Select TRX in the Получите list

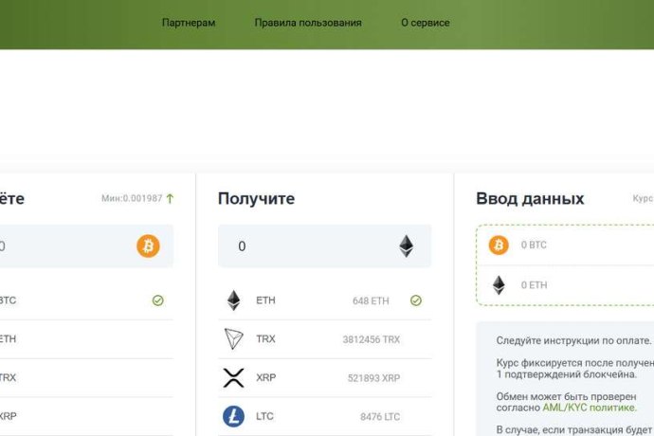(x=324, y=339)
